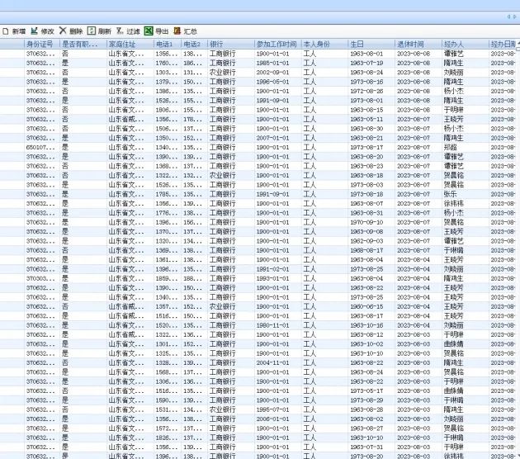This screenshot has width=520, height=459.
Task: Click the phone cell starting 1859
Action: [167, 278]
